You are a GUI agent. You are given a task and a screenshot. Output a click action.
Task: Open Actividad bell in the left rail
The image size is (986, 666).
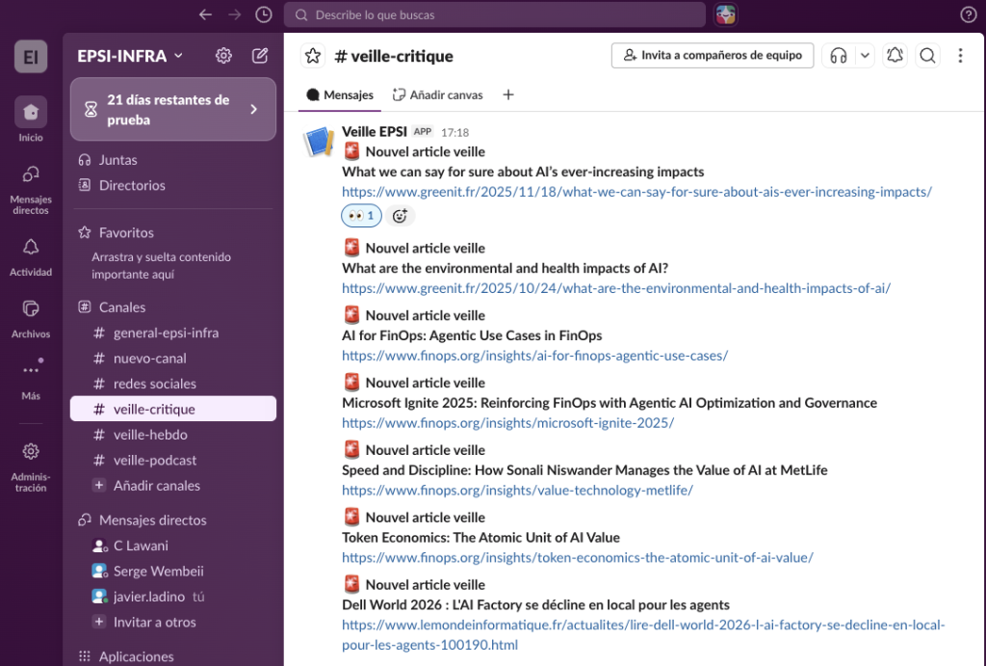coord(31,257)
